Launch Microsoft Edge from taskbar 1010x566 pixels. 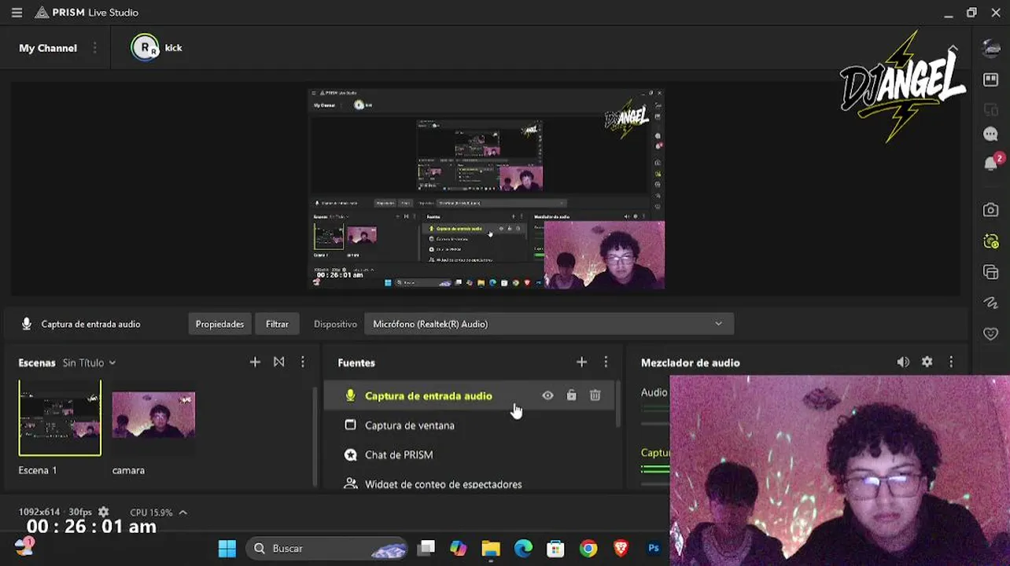523,548
